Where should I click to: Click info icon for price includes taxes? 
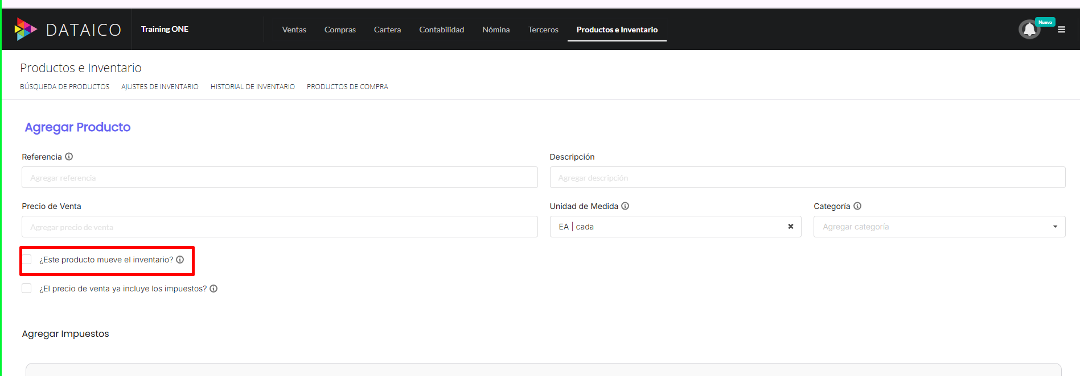[213, 289]
